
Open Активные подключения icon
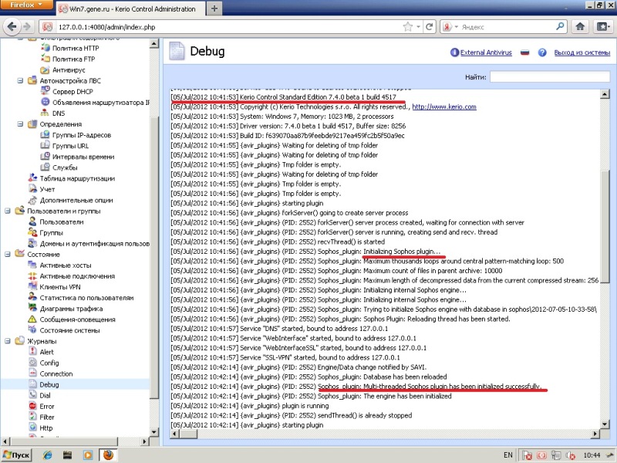point(32,276)
